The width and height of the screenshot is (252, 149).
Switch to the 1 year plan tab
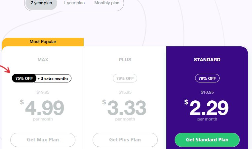click(74, 3)
